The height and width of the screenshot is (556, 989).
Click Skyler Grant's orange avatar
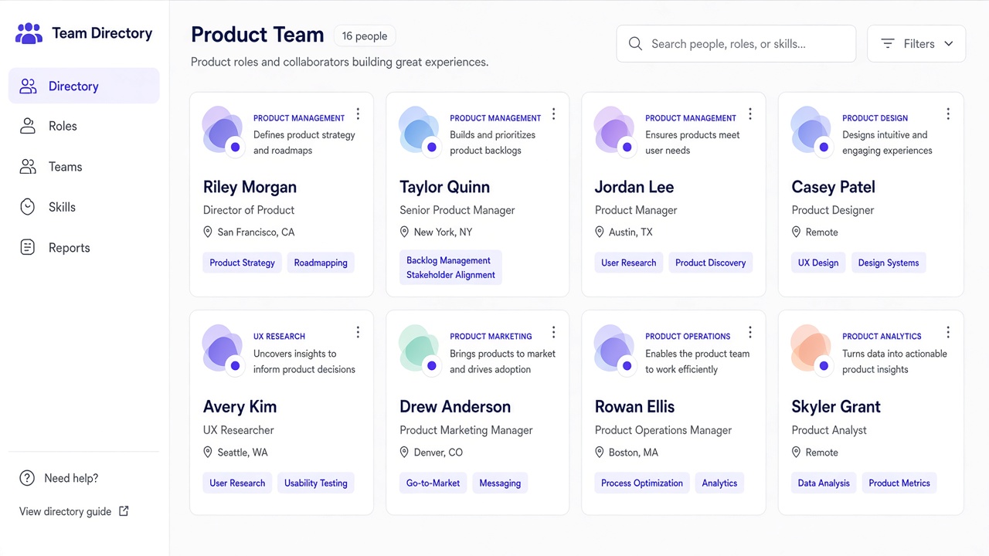coord(812,350)
